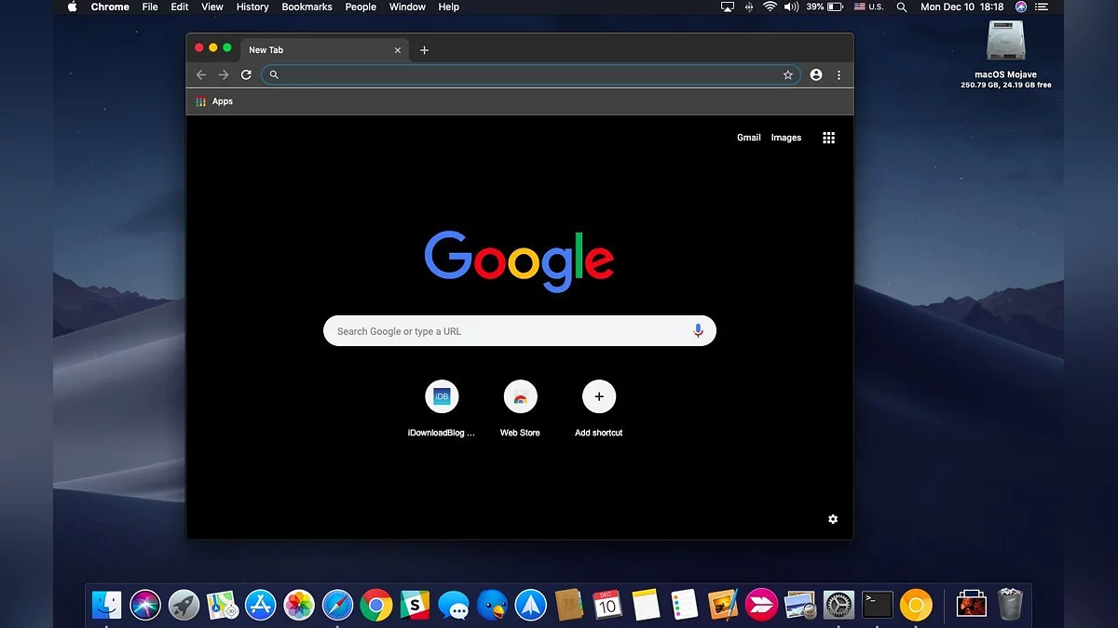The width and height of the screenshot is (1118, 628).
Task: Open the Web Store shortcut tile
Action: [x=520, y=397]
